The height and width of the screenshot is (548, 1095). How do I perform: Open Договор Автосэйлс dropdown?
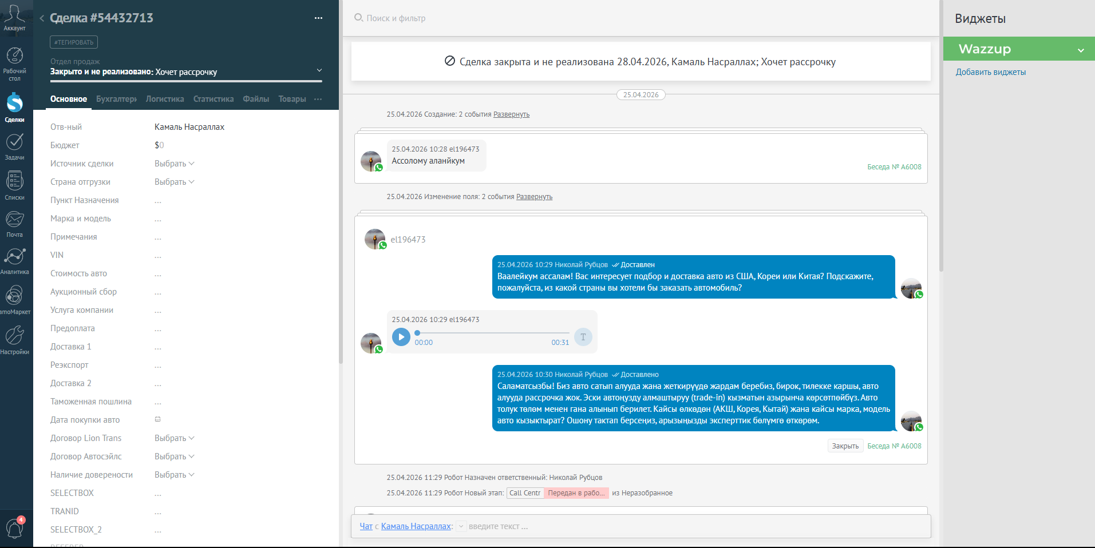pos(175,456)
